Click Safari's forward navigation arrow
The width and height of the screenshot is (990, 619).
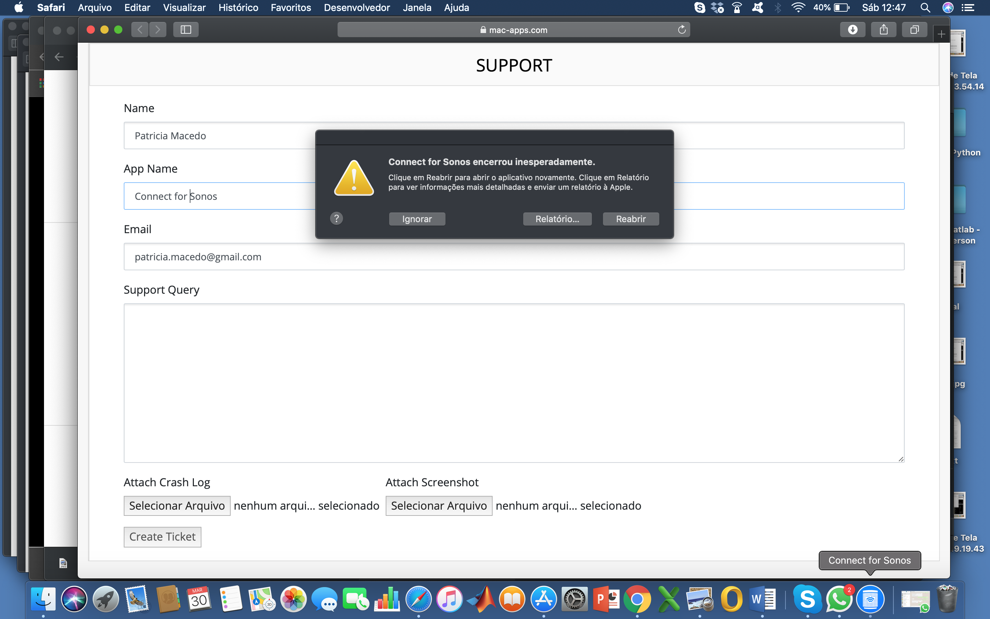158,30
